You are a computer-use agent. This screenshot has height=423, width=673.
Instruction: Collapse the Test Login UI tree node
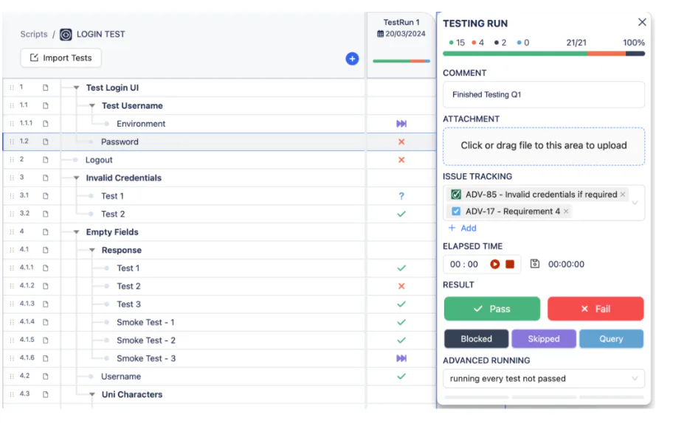click(x=77, y=88)
